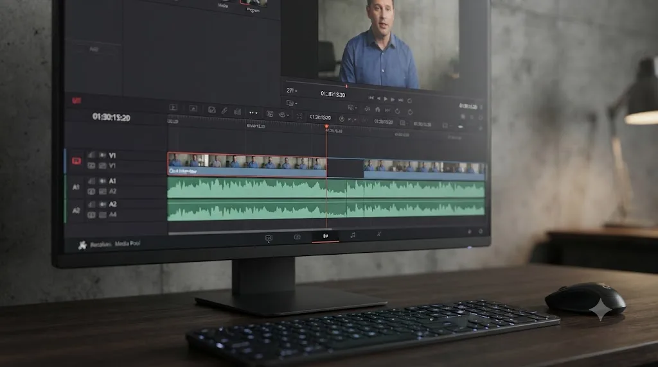This screenshot has width=658, height=367.
Task: Select the gap between the two video clips
Action: [x=345, y=167]
